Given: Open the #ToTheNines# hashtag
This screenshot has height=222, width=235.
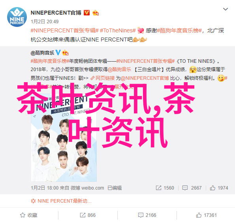Looking at the screenshot, I should (118, 30).
